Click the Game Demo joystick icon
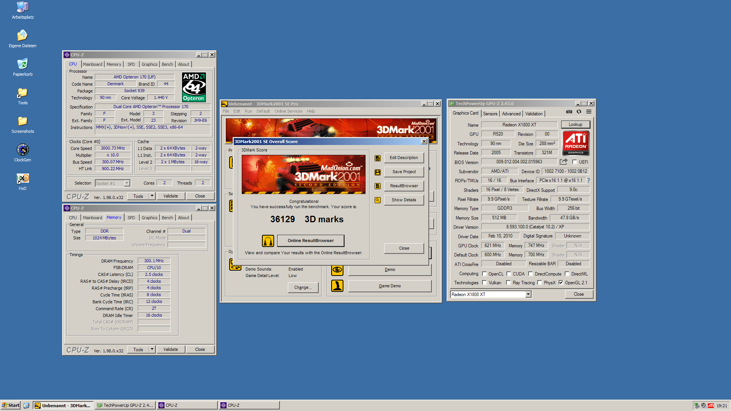The height and width of the screenshot is (411, 731). [x=337, y=286]
